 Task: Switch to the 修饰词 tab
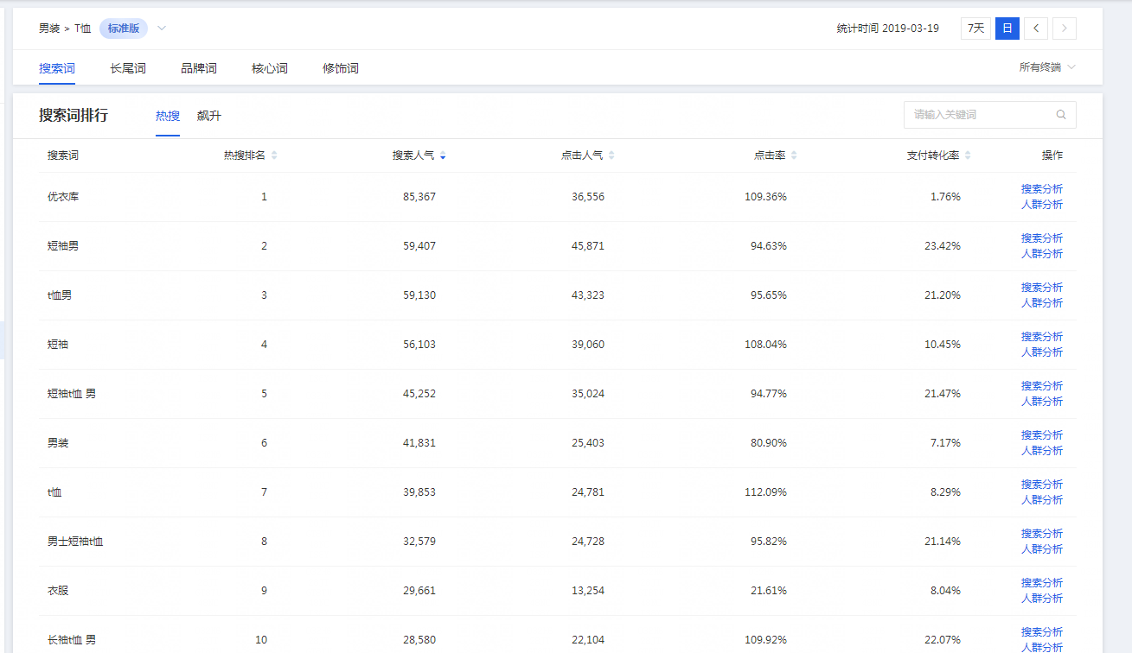341,68
